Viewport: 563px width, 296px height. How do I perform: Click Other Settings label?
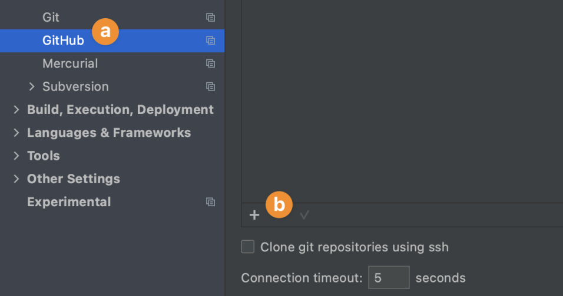tap(73, 179)
